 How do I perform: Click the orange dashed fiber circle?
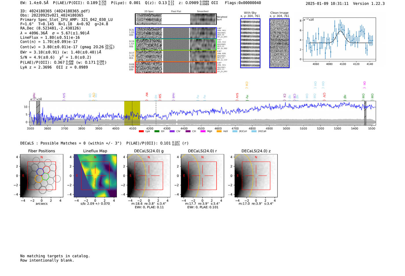[x=38, y=178]
